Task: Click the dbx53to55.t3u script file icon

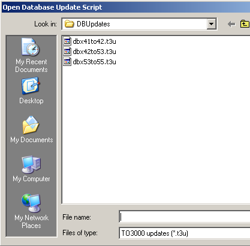Action: pos(67,61)
